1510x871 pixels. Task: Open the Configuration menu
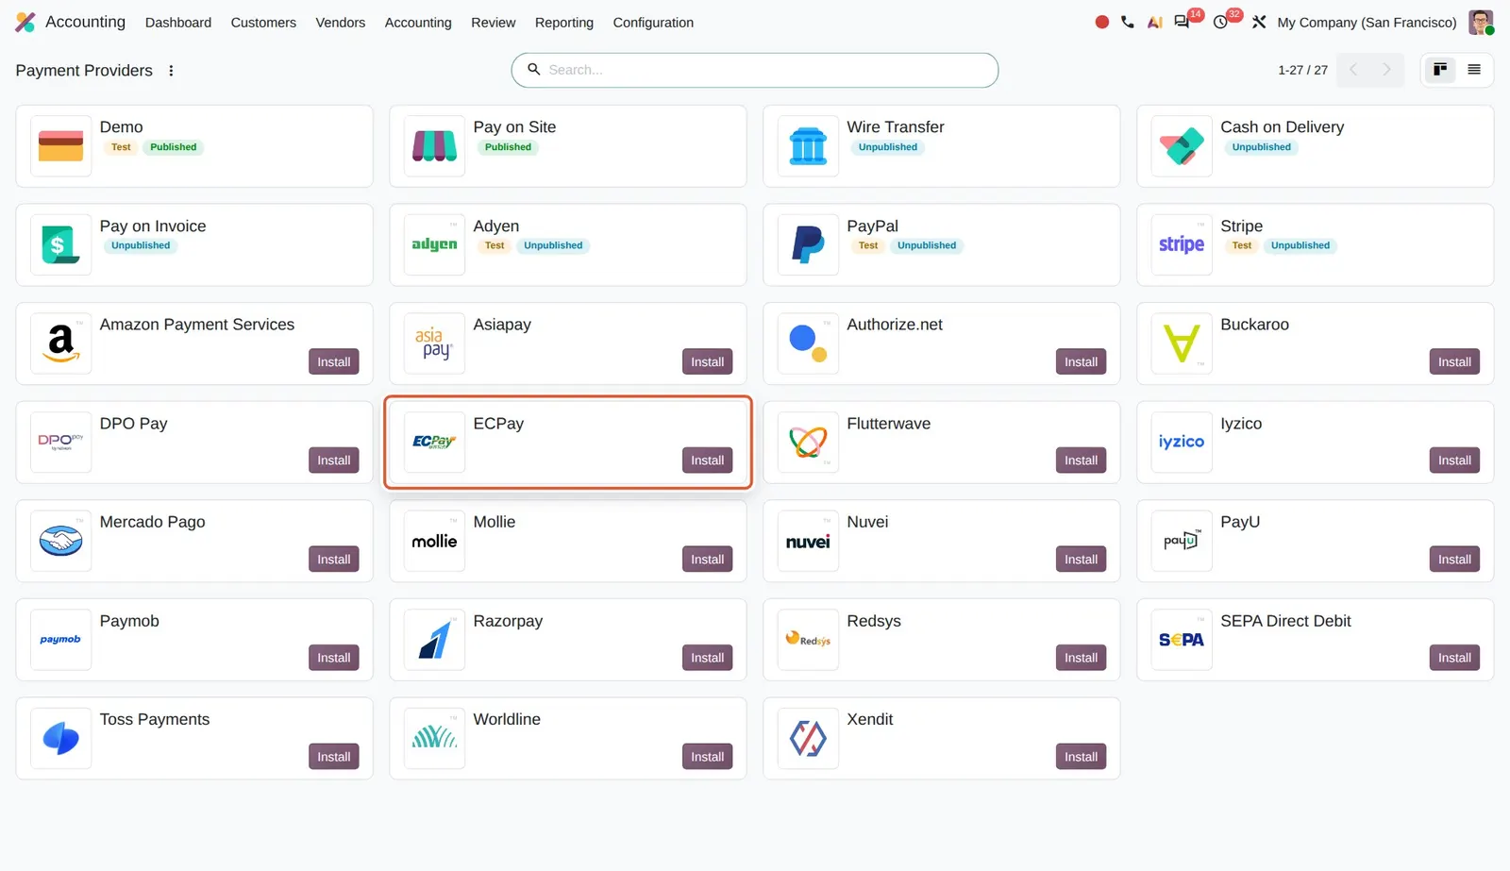[x=653, y=23]
